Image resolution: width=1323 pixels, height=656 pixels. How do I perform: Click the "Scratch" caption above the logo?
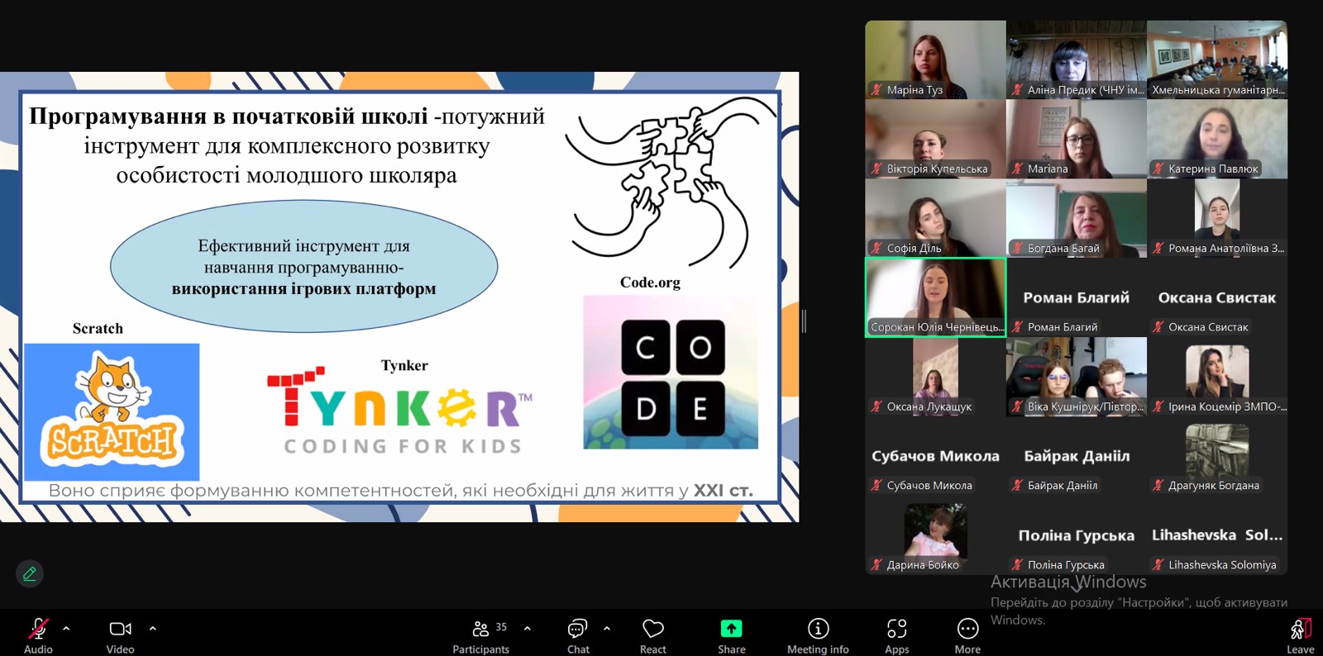point(98,329)
